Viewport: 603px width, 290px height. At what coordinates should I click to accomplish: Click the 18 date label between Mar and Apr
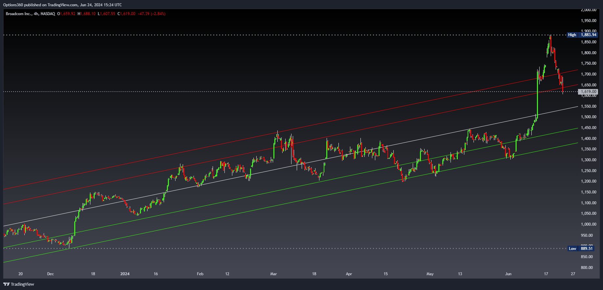click(x=314, y=274)
